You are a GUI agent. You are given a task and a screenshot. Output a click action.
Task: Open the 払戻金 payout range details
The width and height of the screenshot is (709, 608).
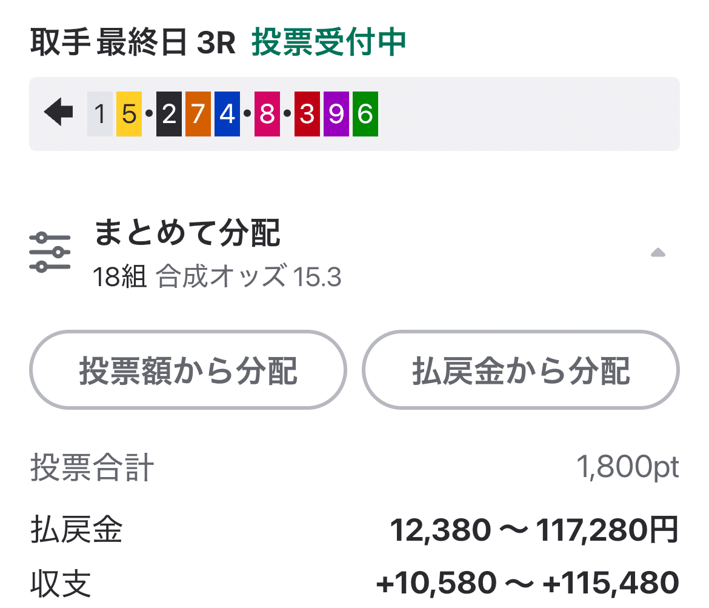(536, 529)
